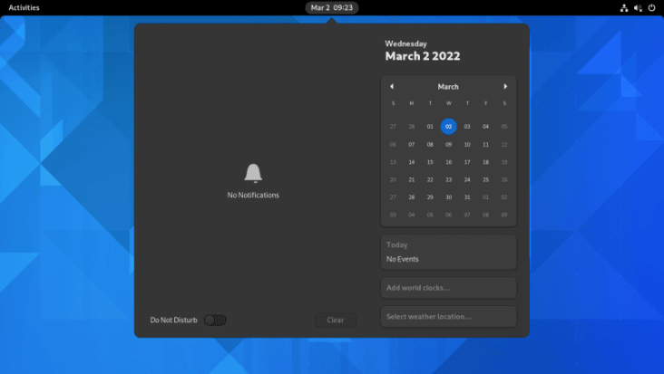Viewport: 664px width, 374px height.
Task: Open the Activities overview
Action: 24,7
